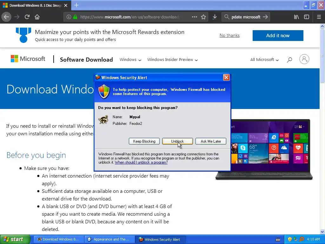Viewport: 325px width, 244px height.
Task: Submit search with the go arrow
Action: [265, 17]
